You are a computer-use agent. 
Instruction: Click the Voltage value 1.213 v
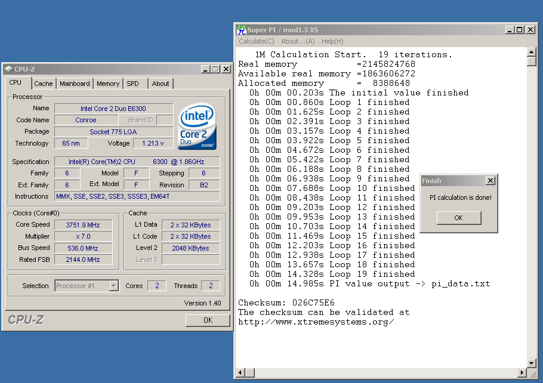[x=153, y=143]
